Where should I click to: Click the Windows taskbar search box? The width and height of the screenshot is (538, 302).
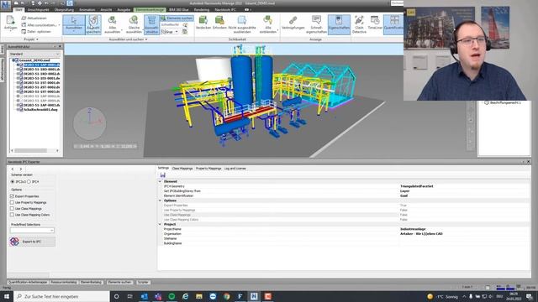tap(61, 296)
